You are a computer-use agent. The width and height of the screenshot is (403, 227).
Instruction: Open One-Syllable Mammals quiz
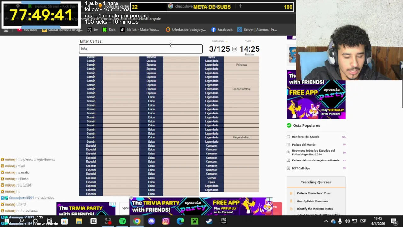point(312,201)
